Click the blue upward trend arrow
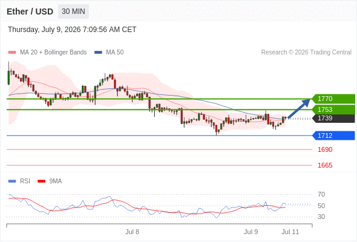357x242 pixels. pyautogui.click(x=299, y=108)
